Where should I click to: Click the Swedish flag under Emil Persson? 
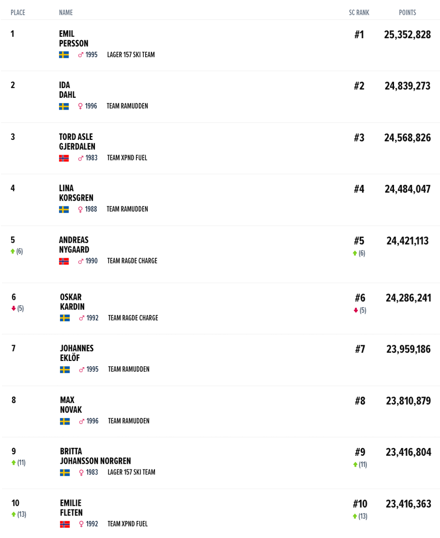click(64, 55)
